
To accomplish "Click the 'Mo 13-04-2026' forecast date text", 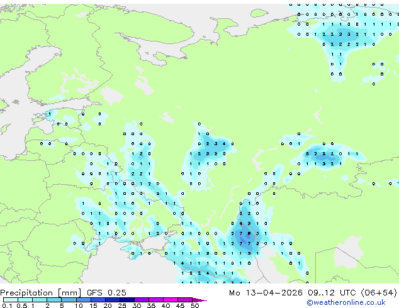I will point(266,293).
